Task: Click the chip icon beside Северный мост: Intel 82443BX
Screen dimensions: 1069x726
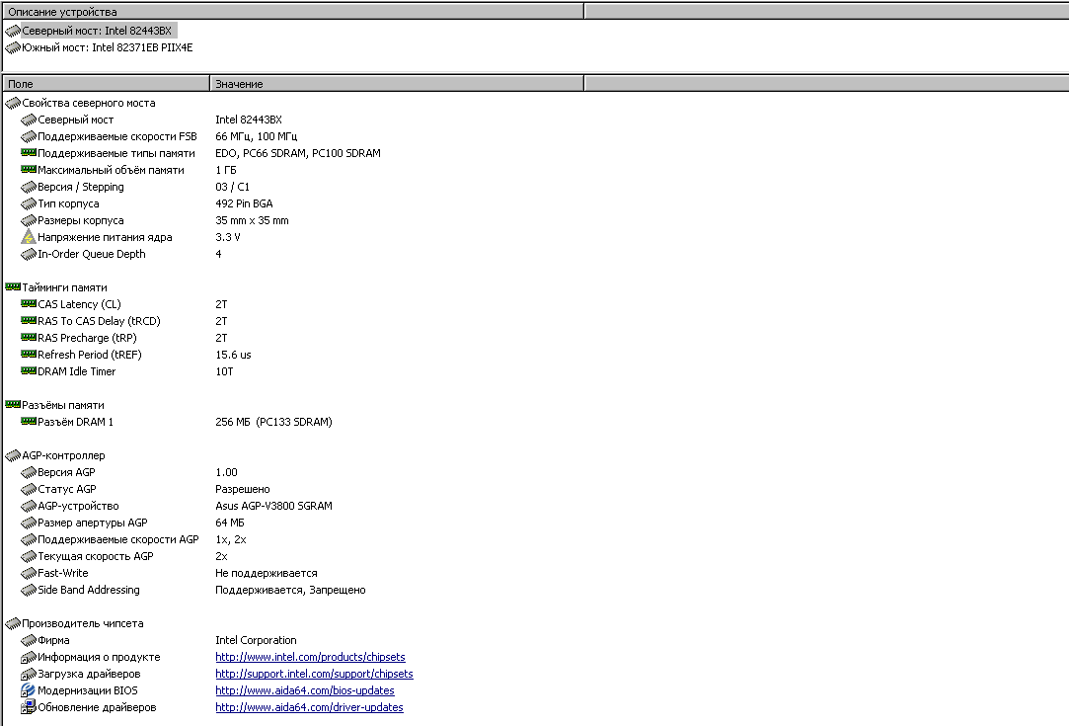Action: [x=12, y=31]
